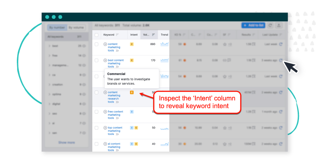
Task: Switch to the 'By volume' tab
Action: tap(76, 28)
